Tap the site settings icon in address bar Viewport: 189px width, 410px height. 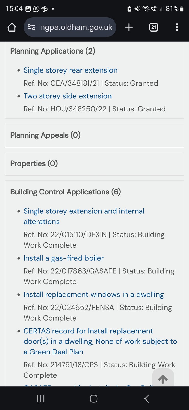[x=31, y=27]
